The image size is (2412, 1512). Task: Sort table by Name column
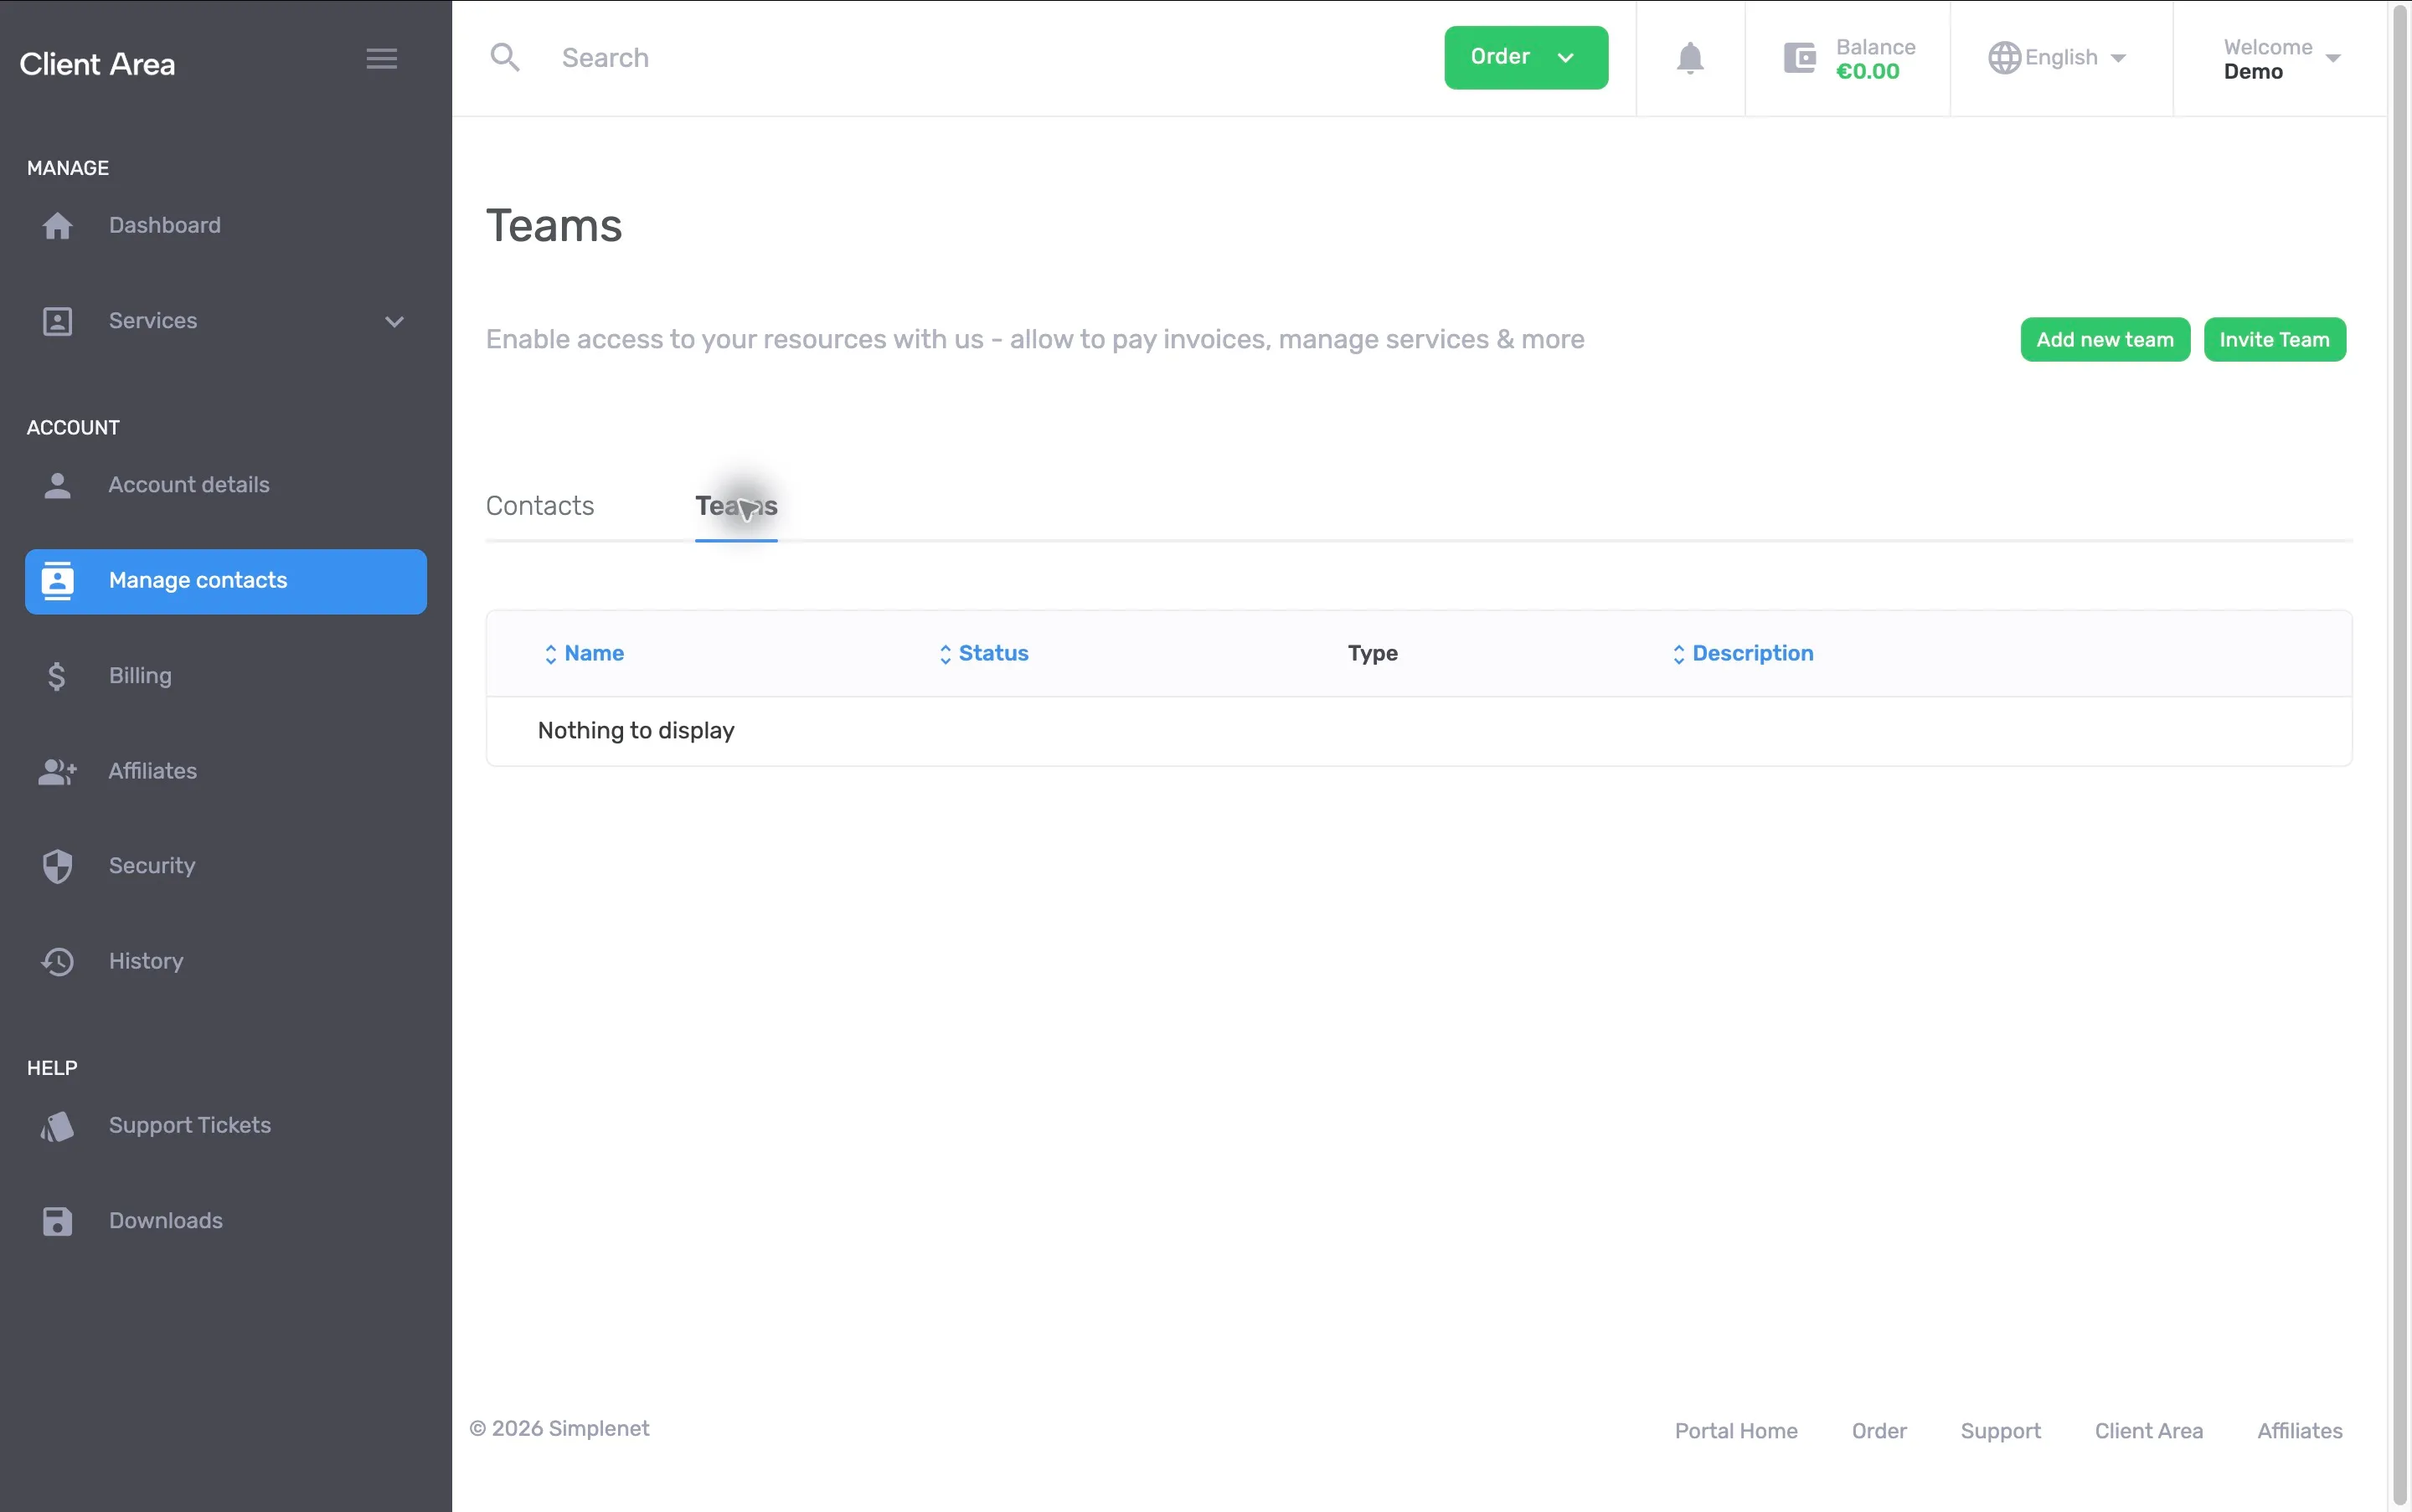pyautogui.click(x=585, y=653)
